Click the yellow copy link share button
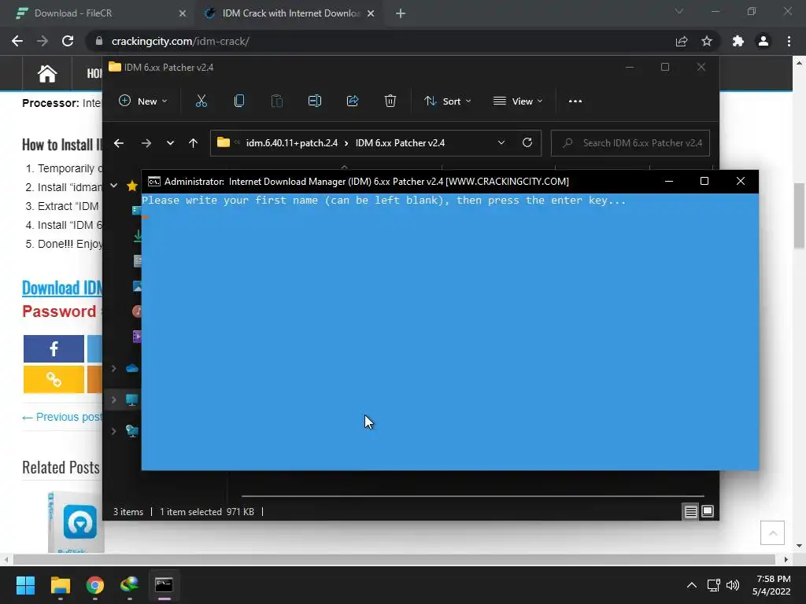Viewport: 806px width, 604px height. pos(54,379)
